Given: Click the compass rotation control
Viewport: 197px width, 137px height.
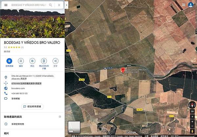Looking at the screenshot, I should [192, 105].
